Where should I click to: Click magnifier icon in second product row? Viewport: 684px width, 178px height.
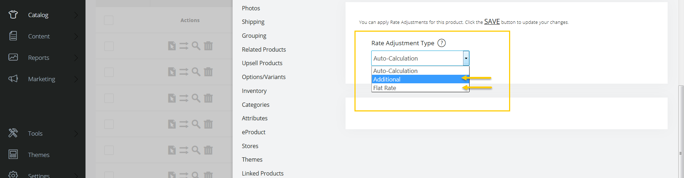(196, 72)
